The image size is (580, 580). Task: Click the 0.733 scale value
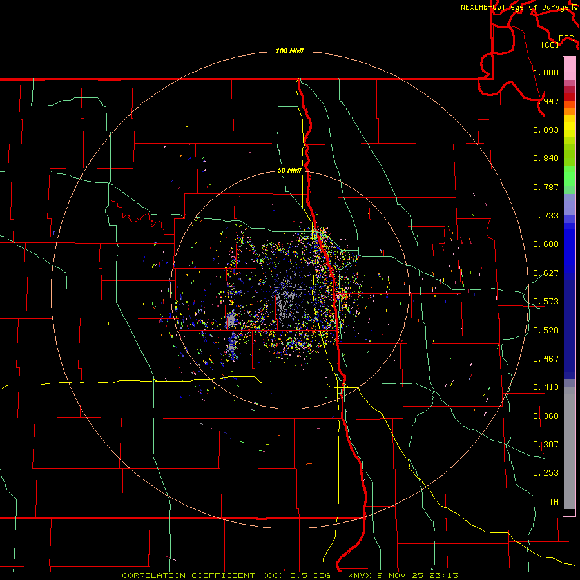546,215
